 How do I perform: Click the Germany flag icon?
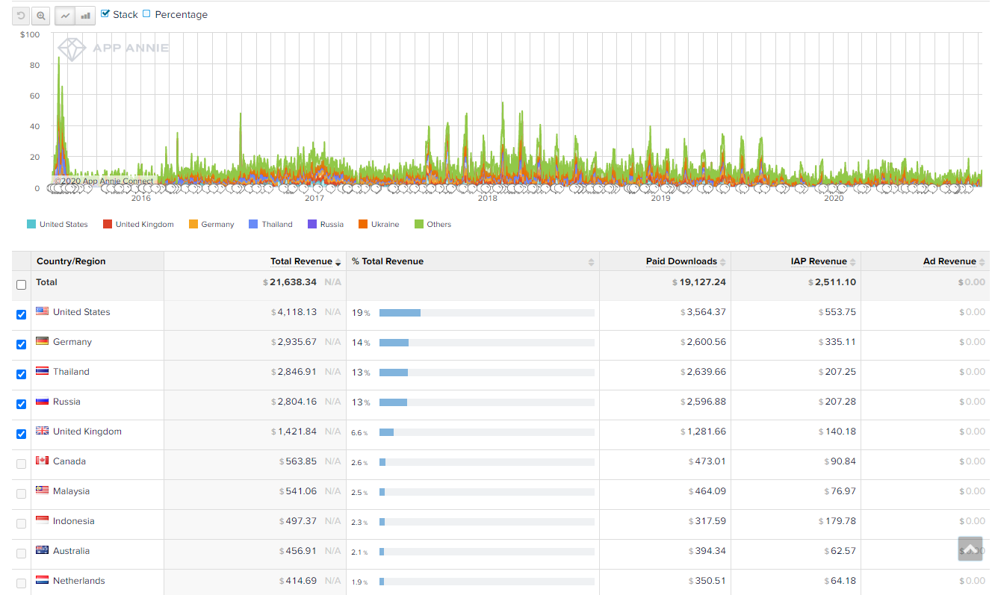coord(43,341)
